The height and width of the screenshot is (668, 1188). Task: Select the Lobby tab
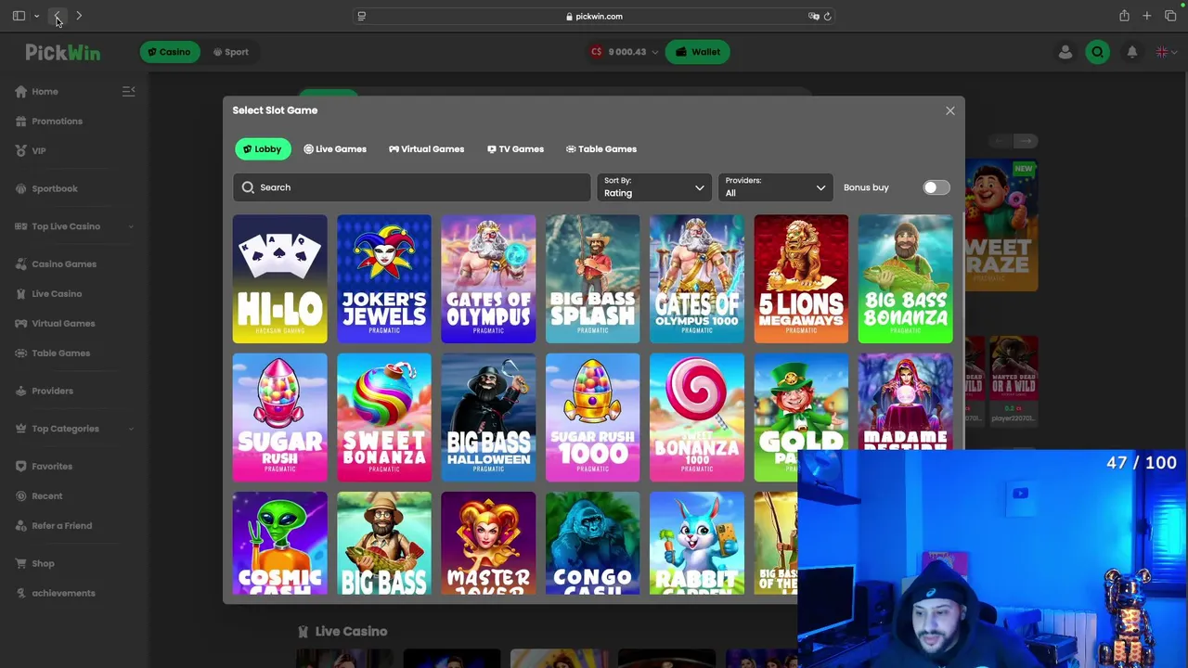[262, 148]
